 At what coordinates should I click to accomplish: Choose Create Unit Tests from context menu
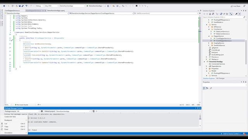point(14,117)
